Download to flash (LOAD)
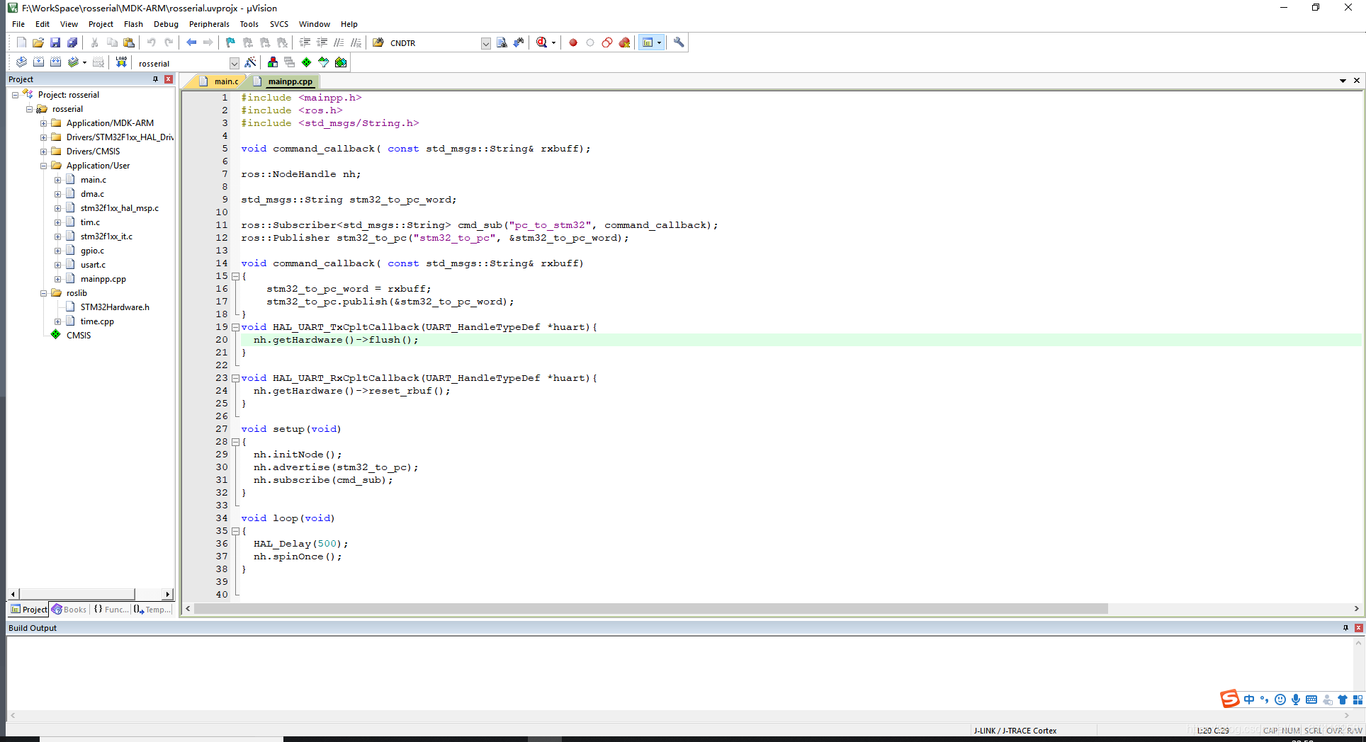 click(x=121, y=62)
